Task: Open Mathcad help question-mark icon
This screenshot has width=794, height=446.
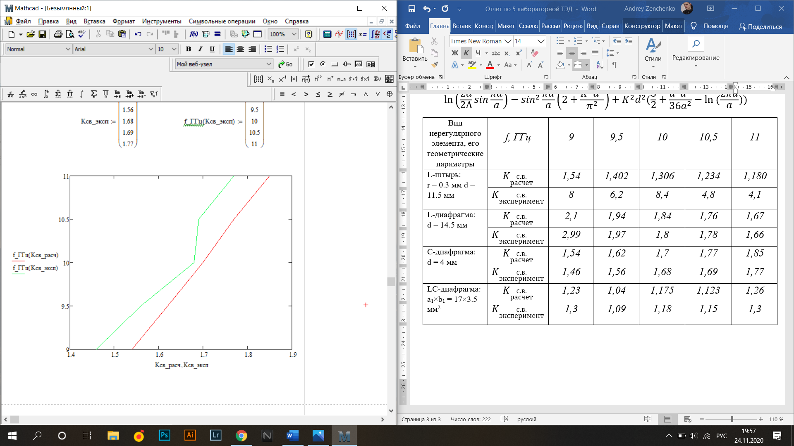Action: pos(309,34)
